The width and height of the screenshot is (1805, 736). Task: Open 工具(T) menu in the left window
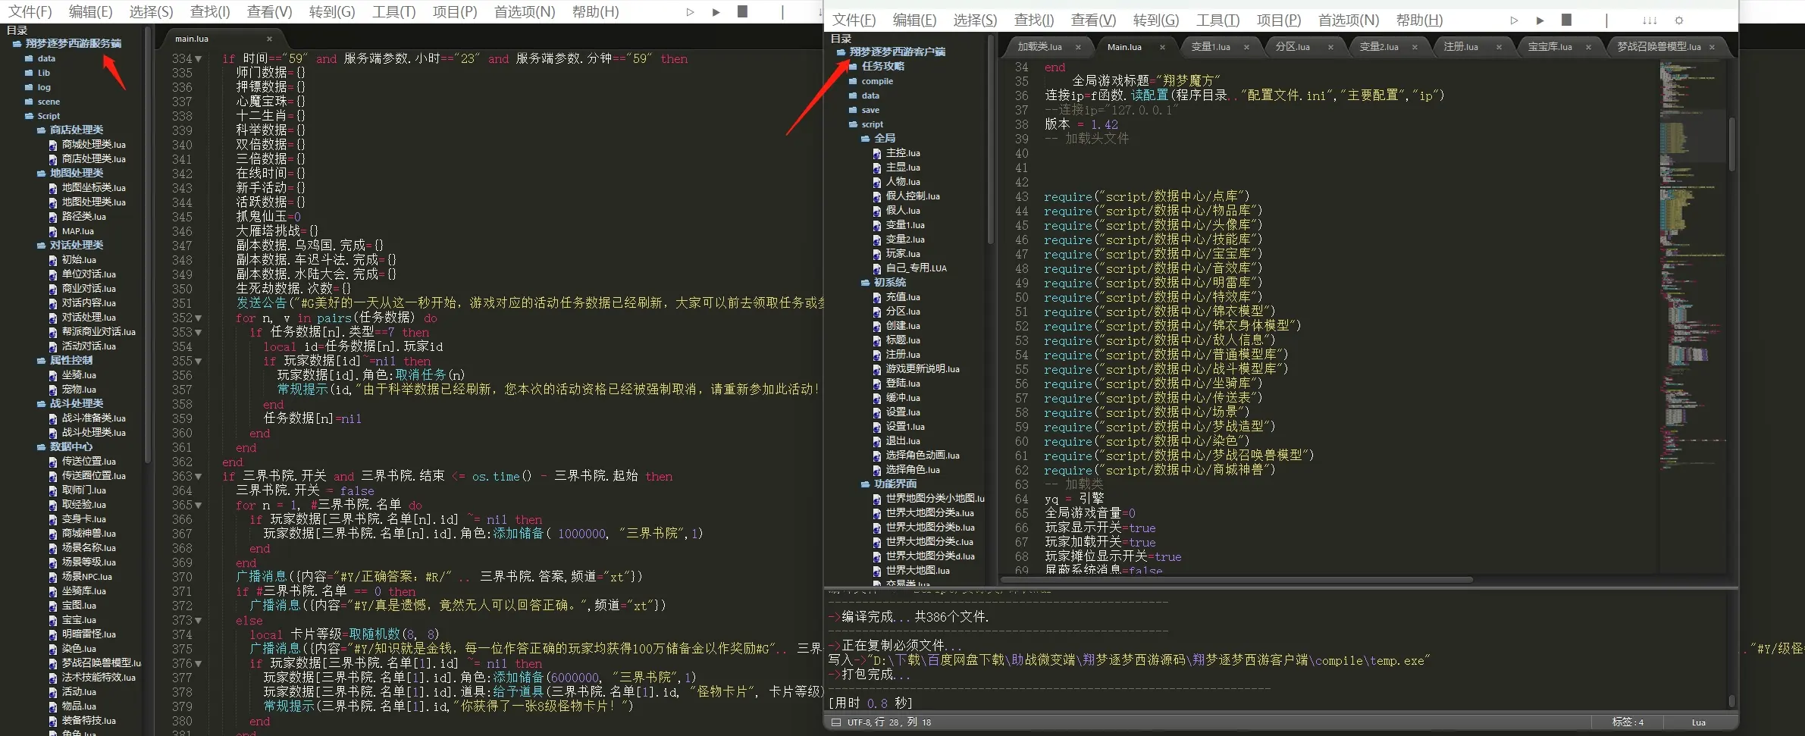394,12
